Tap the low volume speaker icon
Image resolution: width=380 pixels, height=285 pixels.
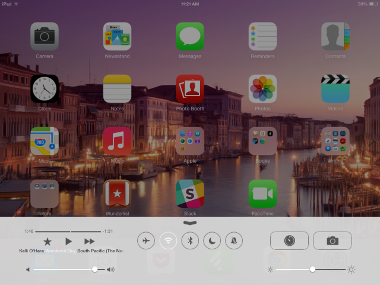click(x=28, y=270)
